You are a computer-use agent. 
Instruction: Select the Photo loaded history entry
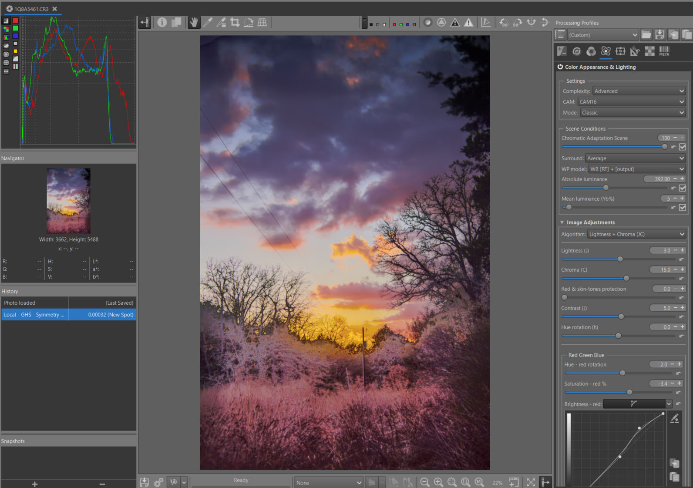pyautogui.click(x=35, y=303)
